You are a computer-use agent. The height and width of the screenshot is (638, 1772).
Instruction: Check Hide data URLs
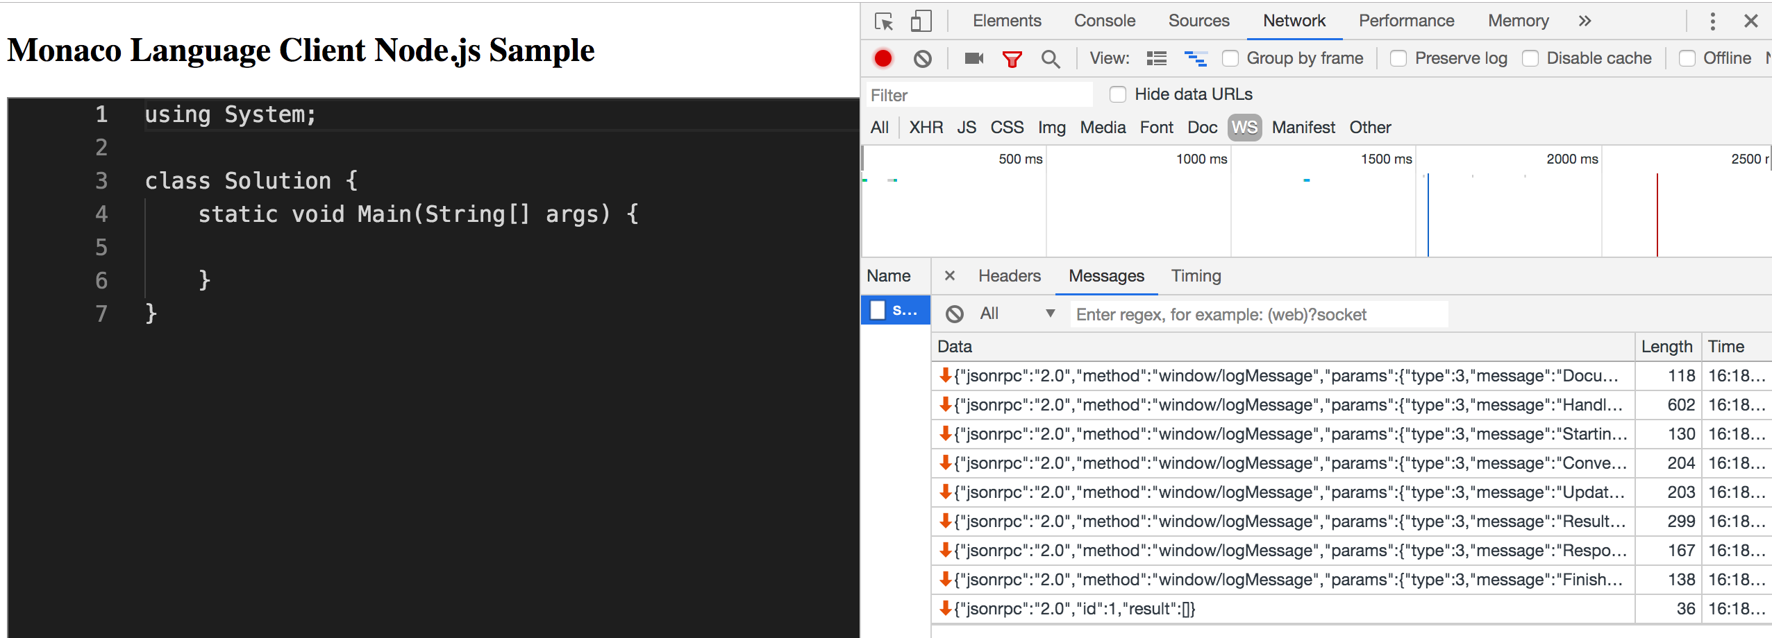[x=1118, y=94]
